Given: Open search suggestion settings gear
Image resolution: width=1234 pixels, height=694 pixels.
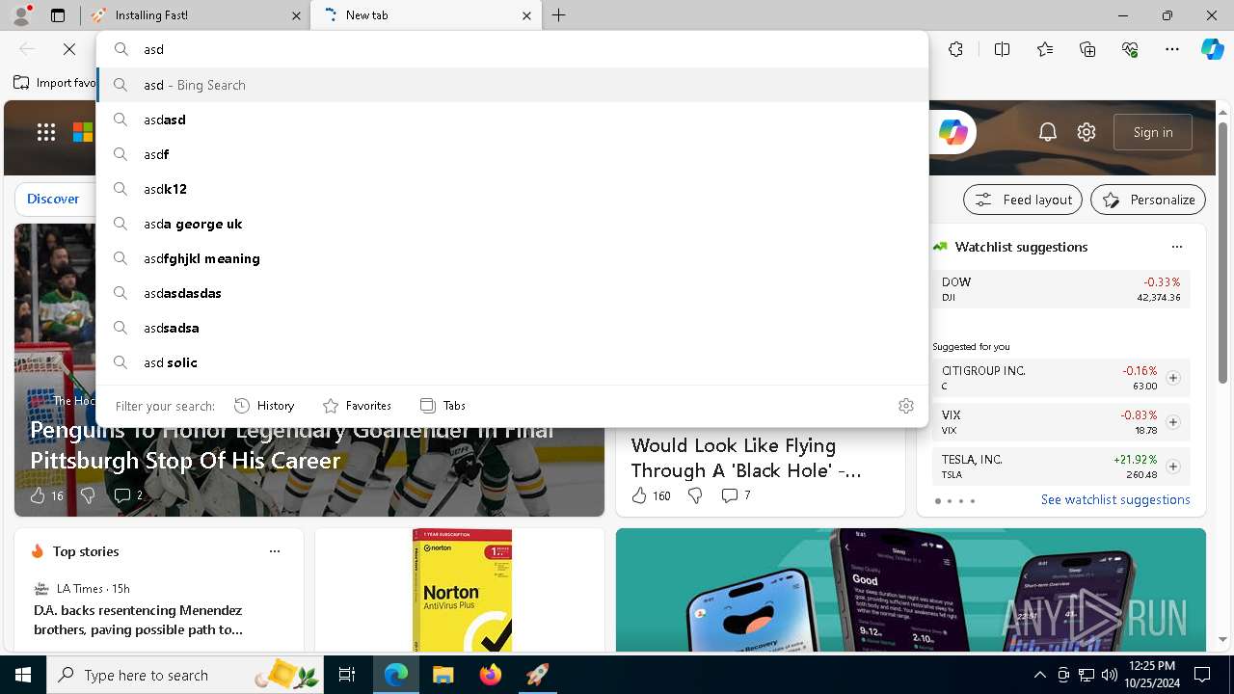Looking at the screenshot, I should (x=905, y=406).
